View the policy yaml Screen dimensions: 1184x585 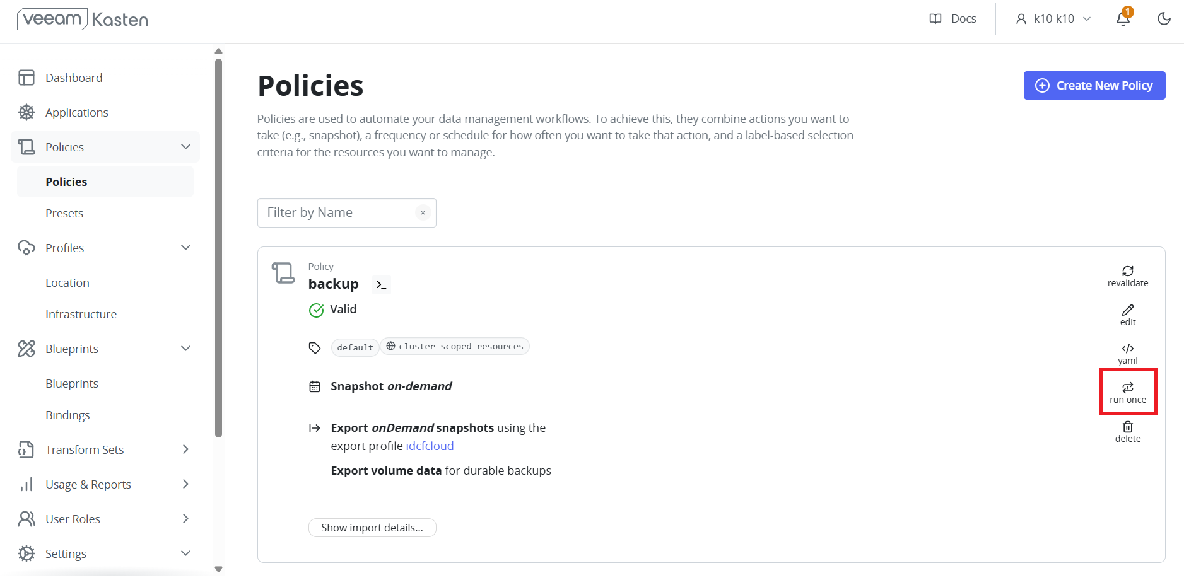[1128, 354]
